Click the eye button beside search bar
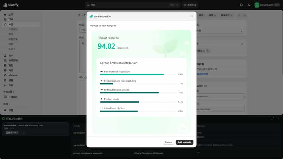This screenshot has width=283, height=159. [x=190, y=5]
